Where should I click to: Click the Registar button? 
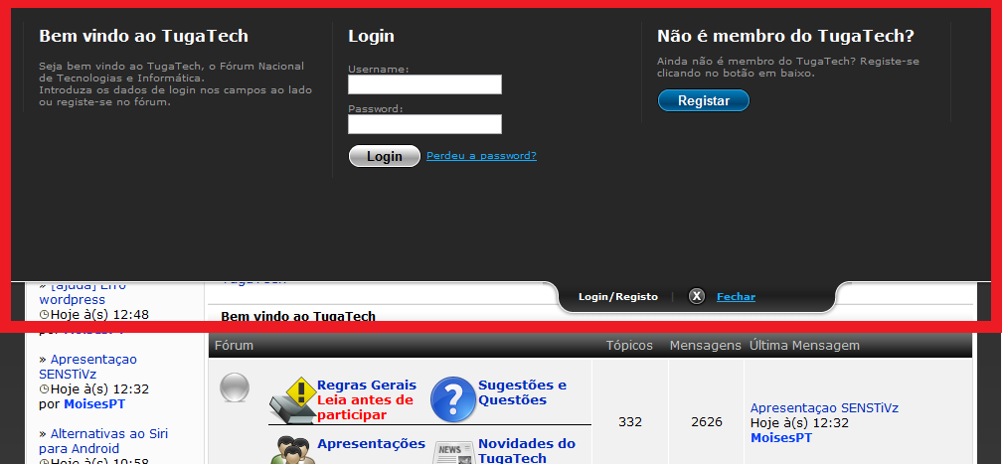(703, 100)
